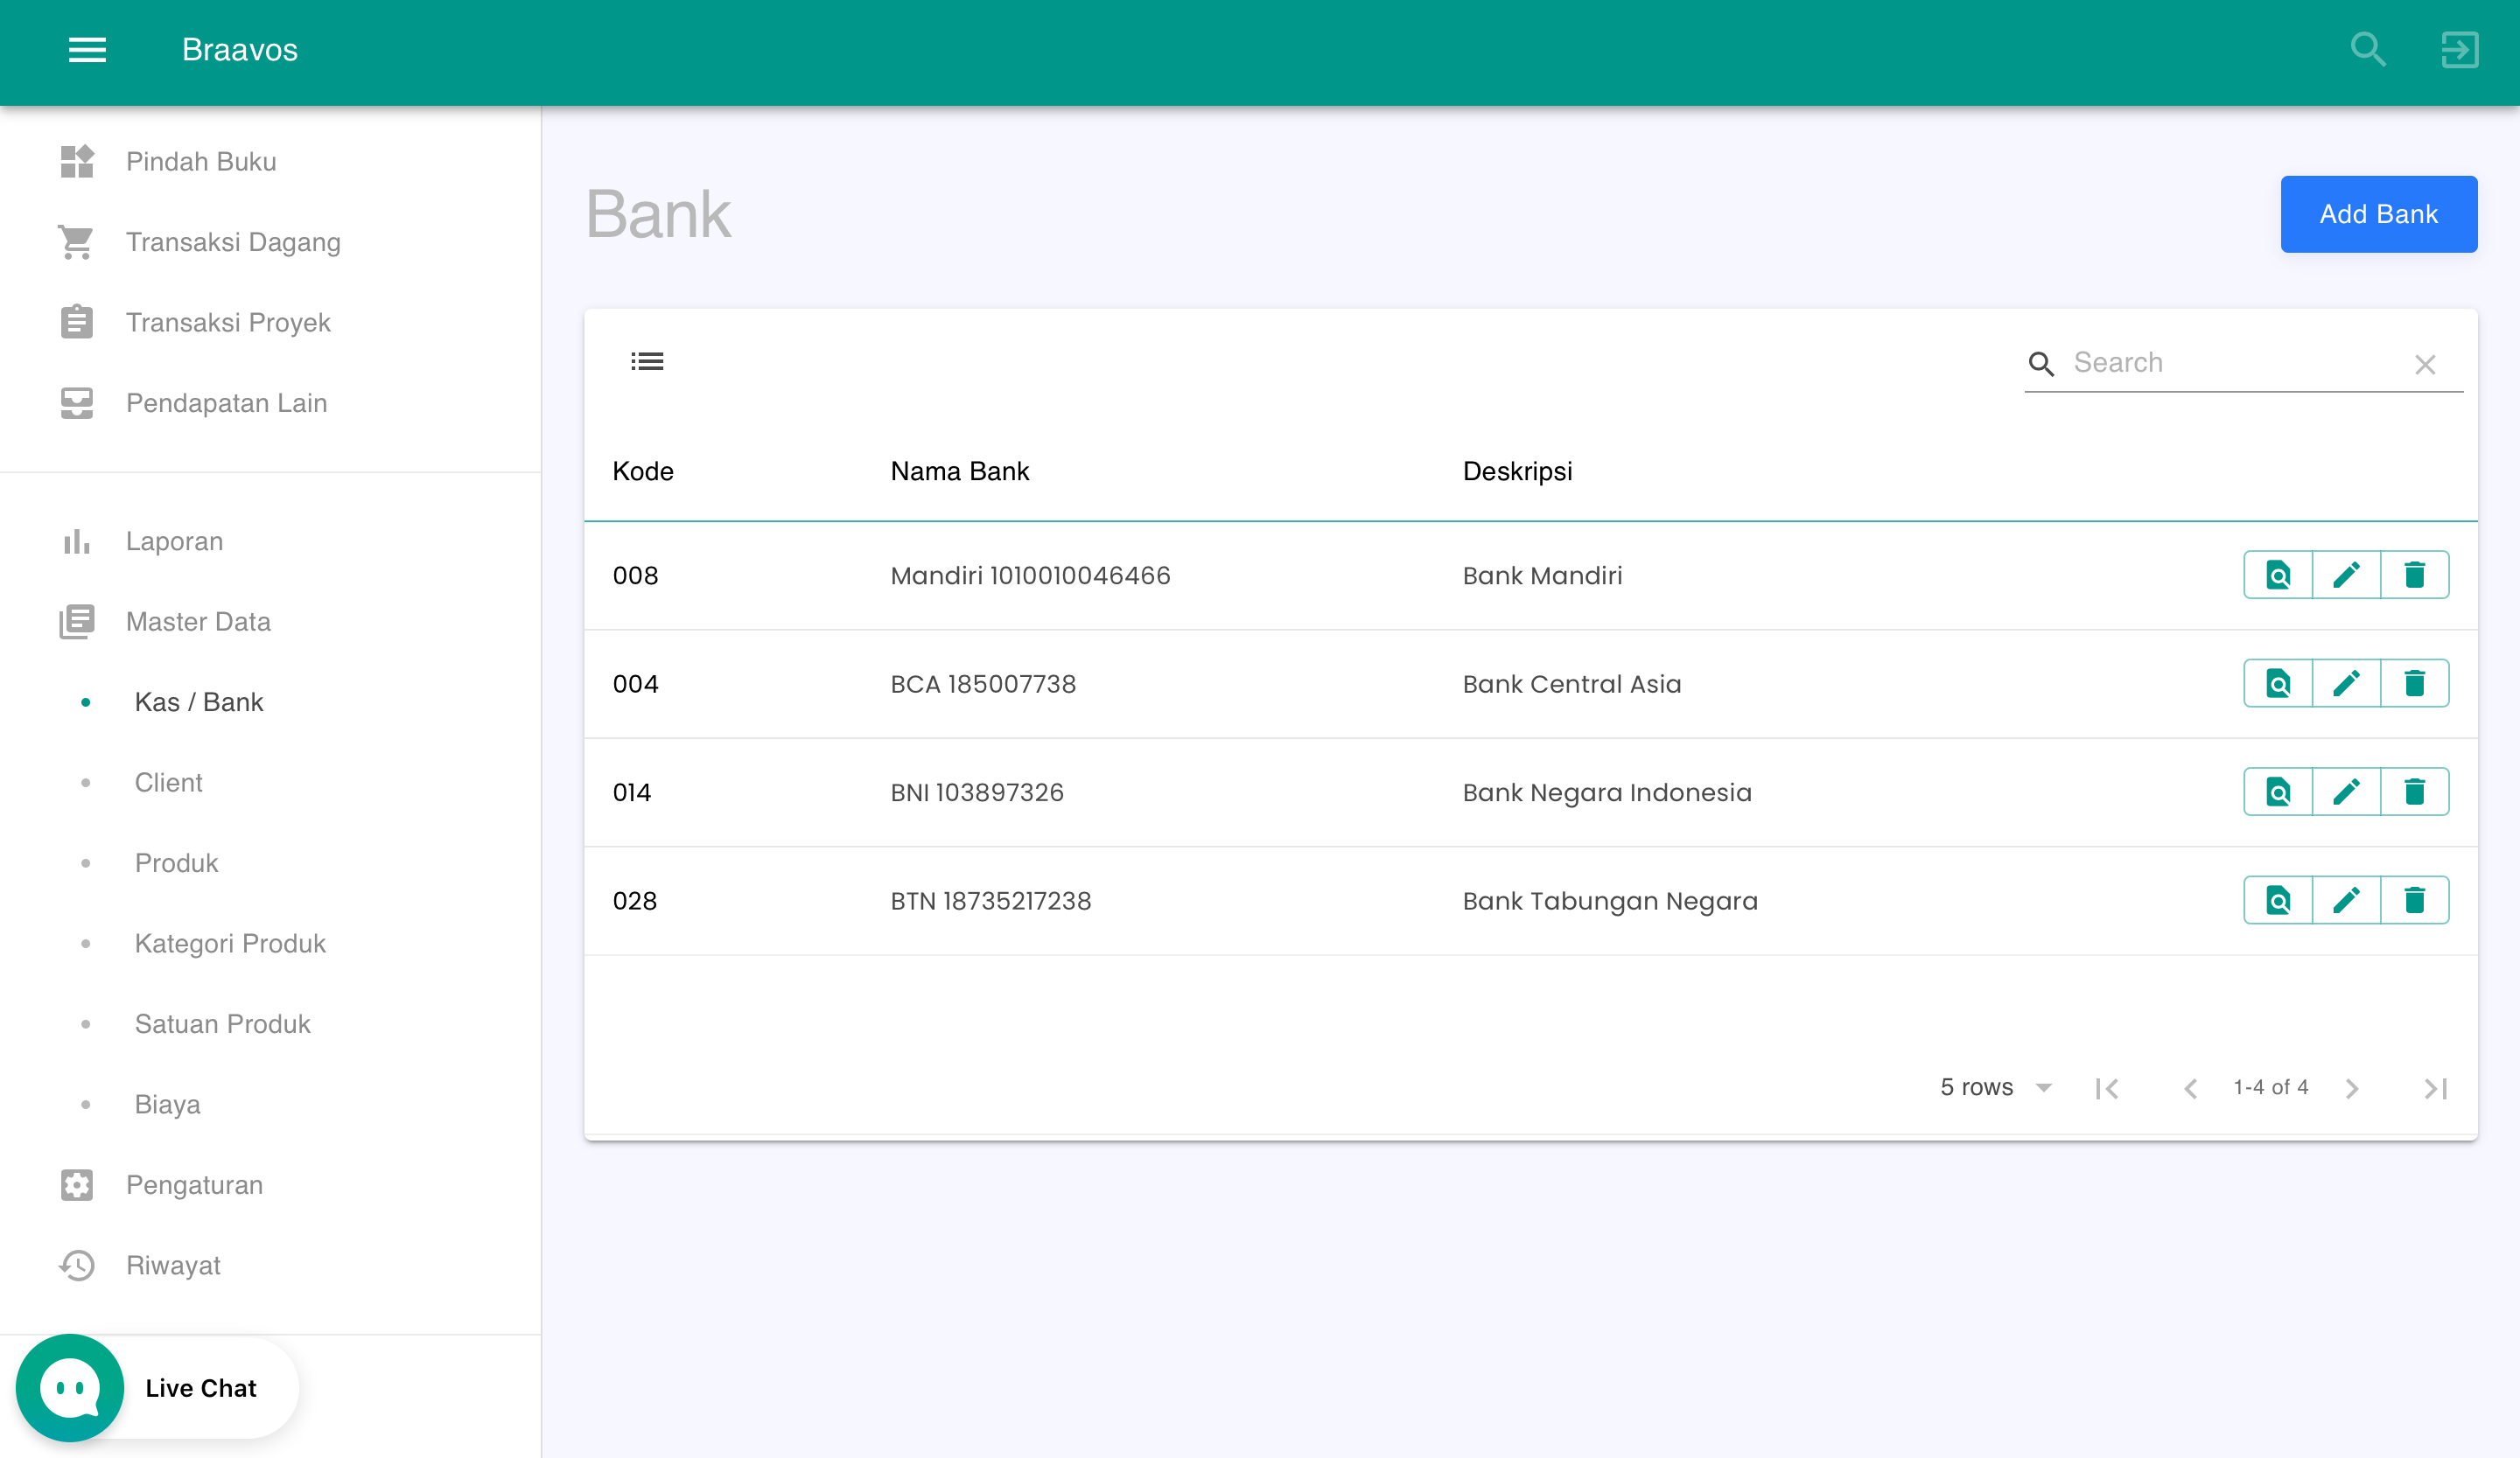
Task: Open the hamburger navigation menu
Action: 87,50
